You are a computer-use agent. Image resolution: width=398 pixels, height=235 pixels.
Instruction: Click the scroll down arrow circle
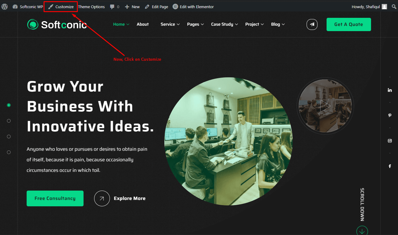coord(362,231)
